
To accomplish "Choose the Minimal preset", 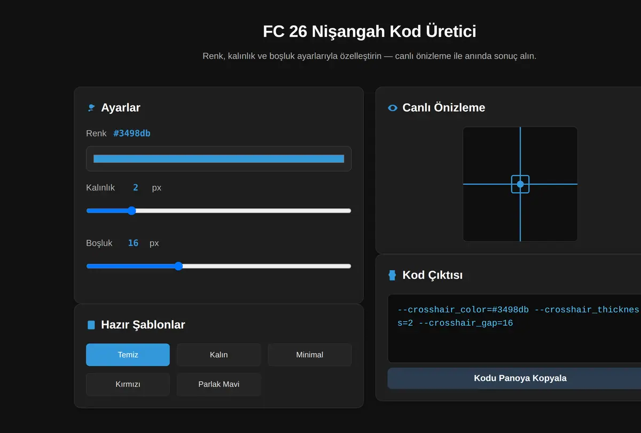I will click(309, 355).
